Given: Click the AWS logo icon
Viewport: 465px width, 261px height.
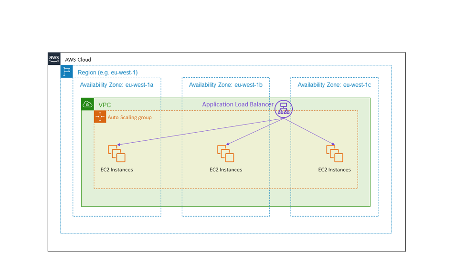Looking at the screenshot, I should [54, 59].
